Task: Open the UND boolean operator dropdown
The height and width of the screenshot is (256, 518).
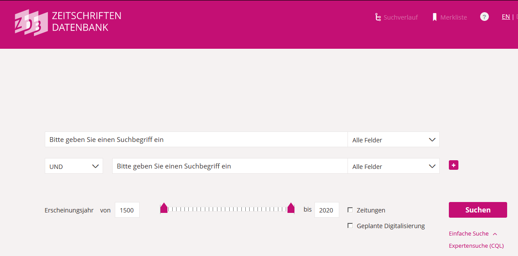Action: click(74, 166)
